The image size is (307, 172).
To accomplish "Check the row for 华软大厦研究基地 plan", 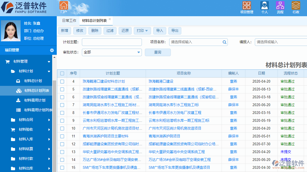I will click(62, 152).
